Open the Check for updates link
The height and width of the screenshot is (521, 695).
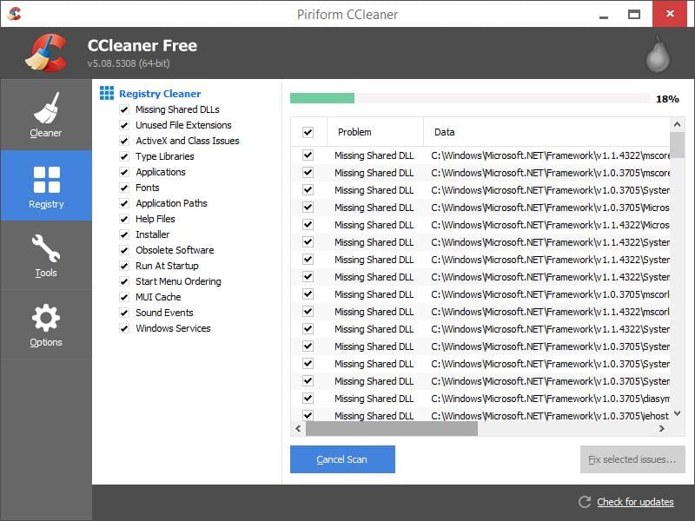coord(635,502)
